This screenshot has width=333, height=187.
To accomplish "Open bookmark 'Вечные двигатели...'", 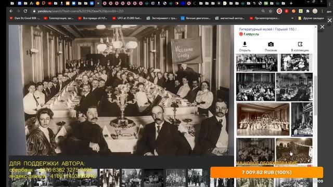I will (196, 18).
